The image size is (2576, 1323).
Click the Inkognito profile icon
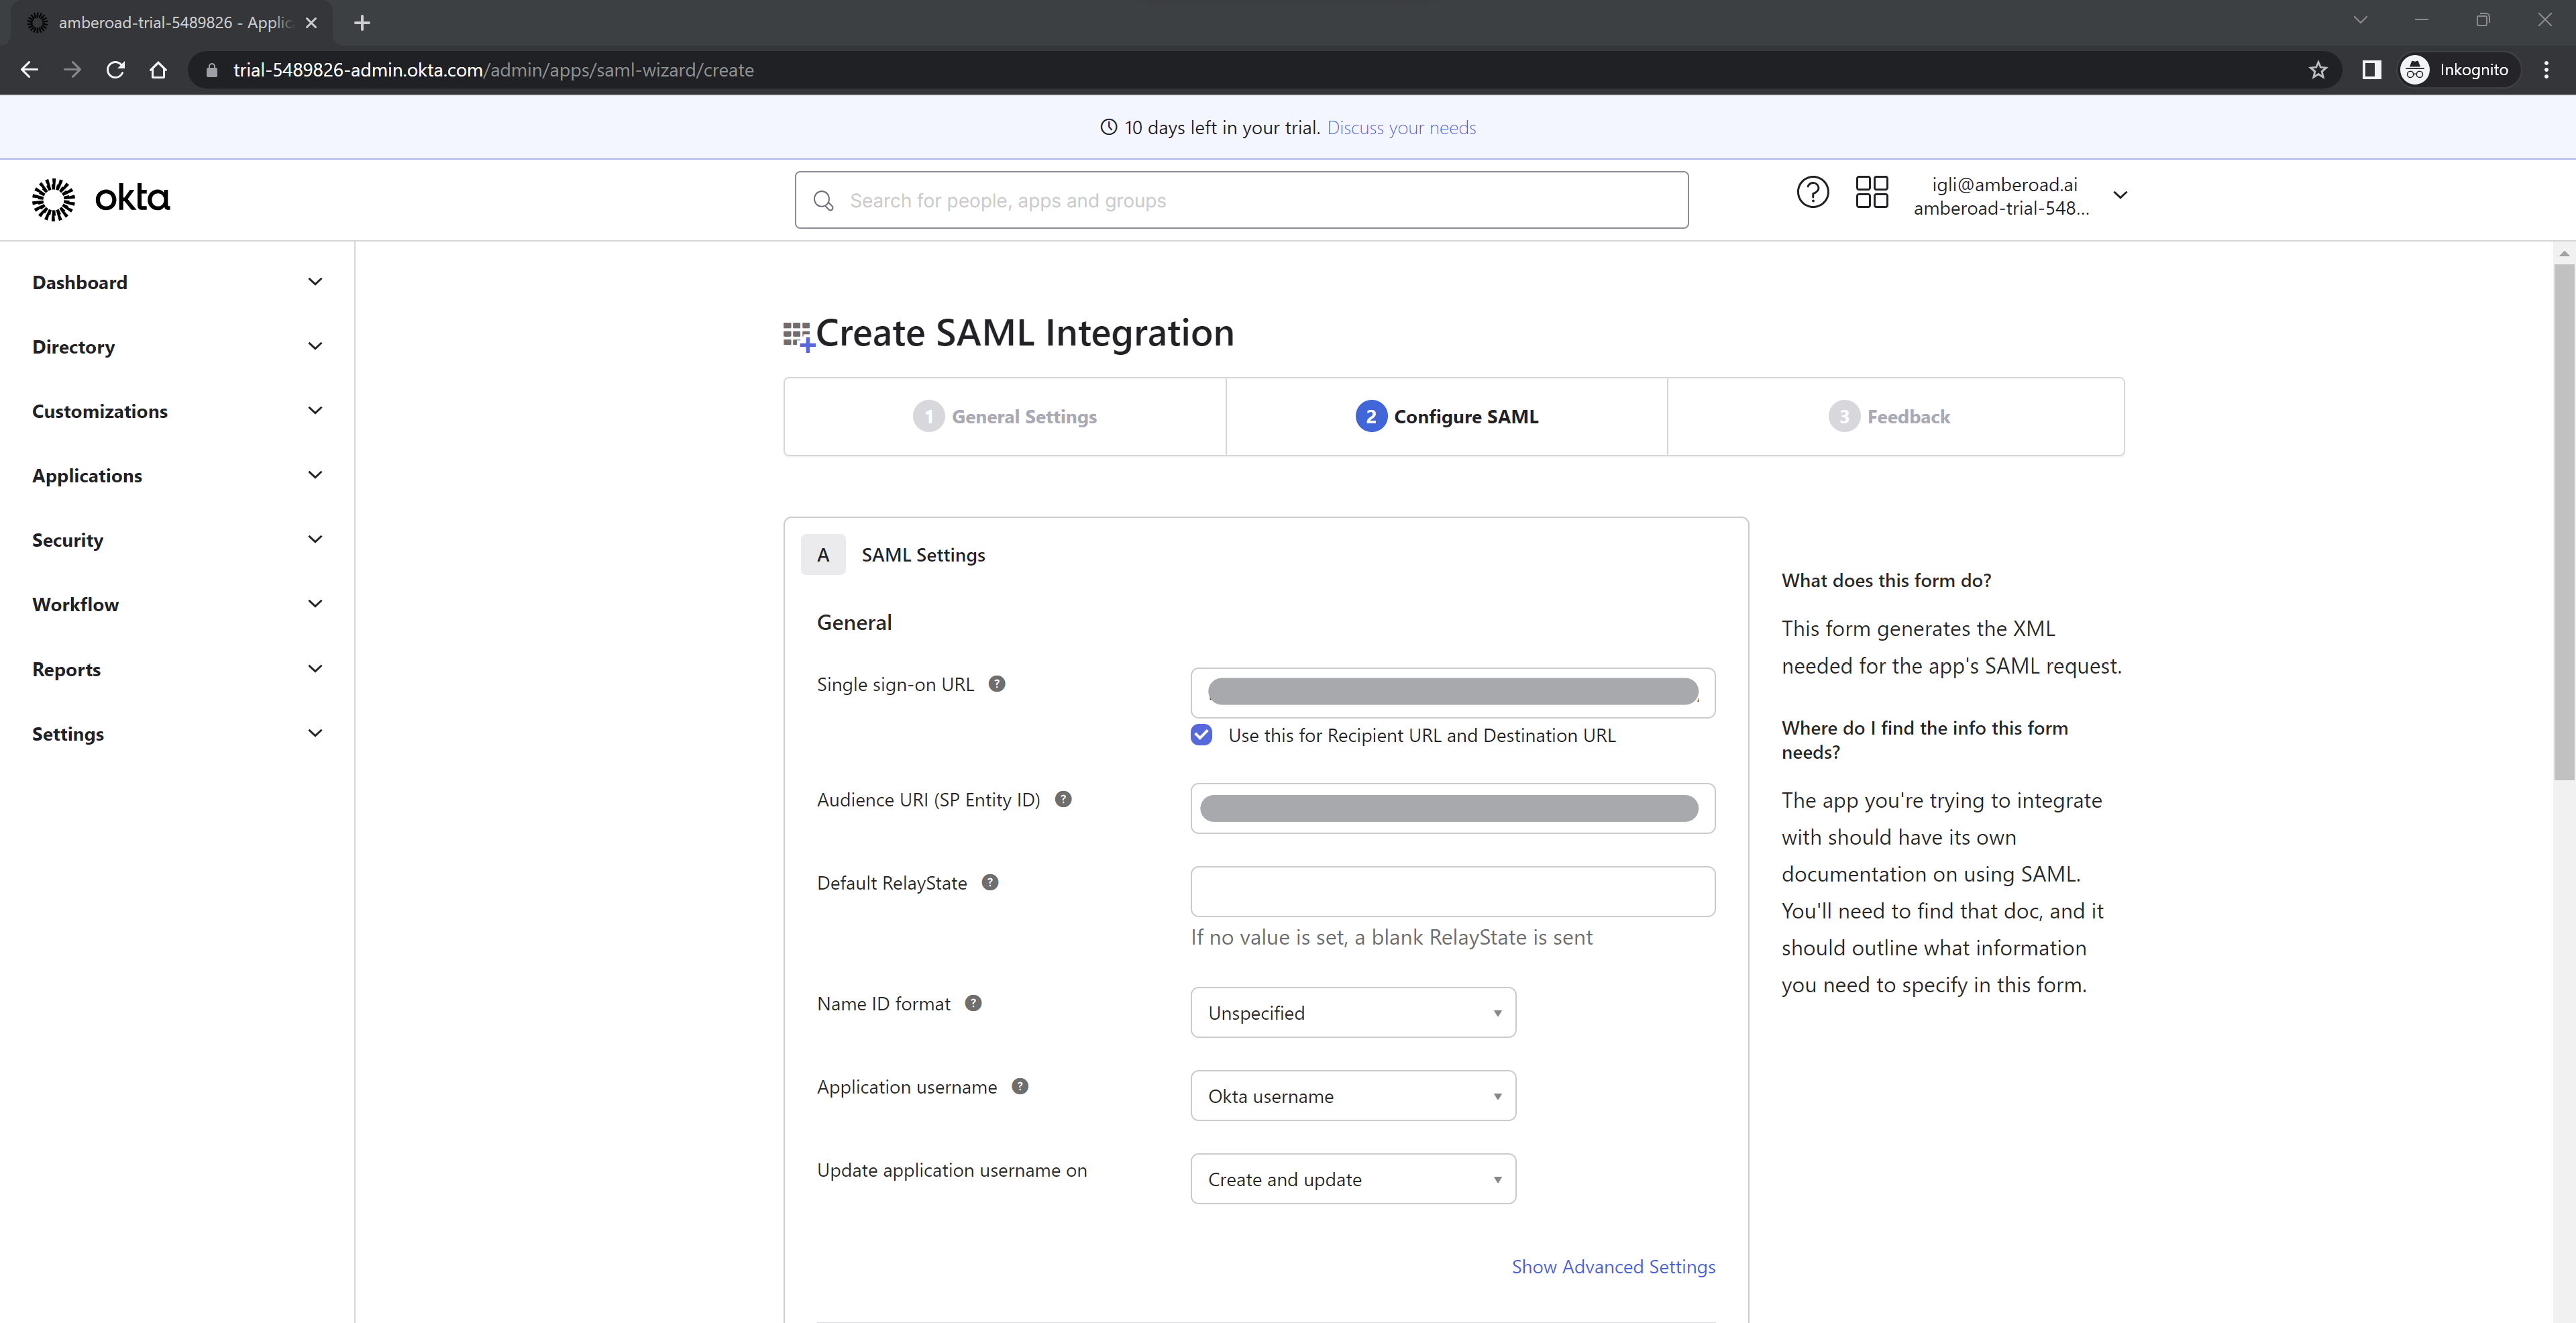(2415, 70)
